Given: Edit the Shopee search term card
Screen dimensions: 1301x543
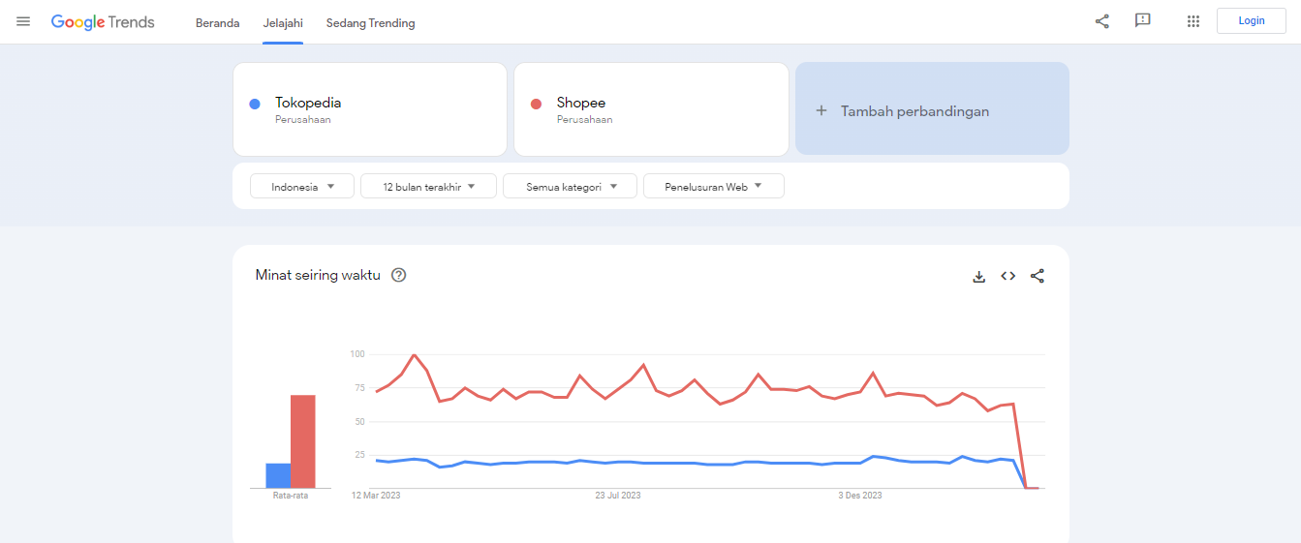Looking at the screenshot, I should click(x=651, y=109).
